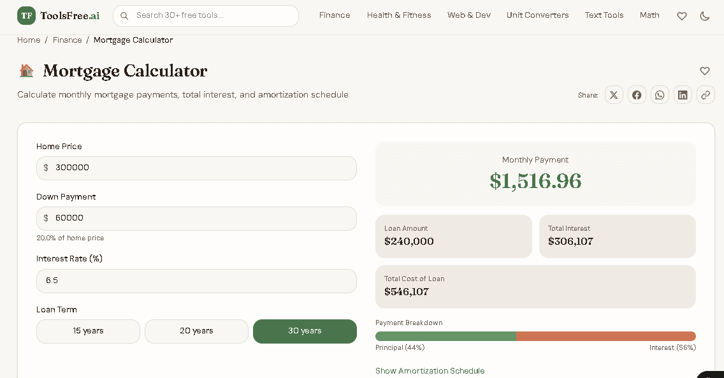Select the 15 years loan term
Viewport: 724px width, 378px height.
(88, 331)
